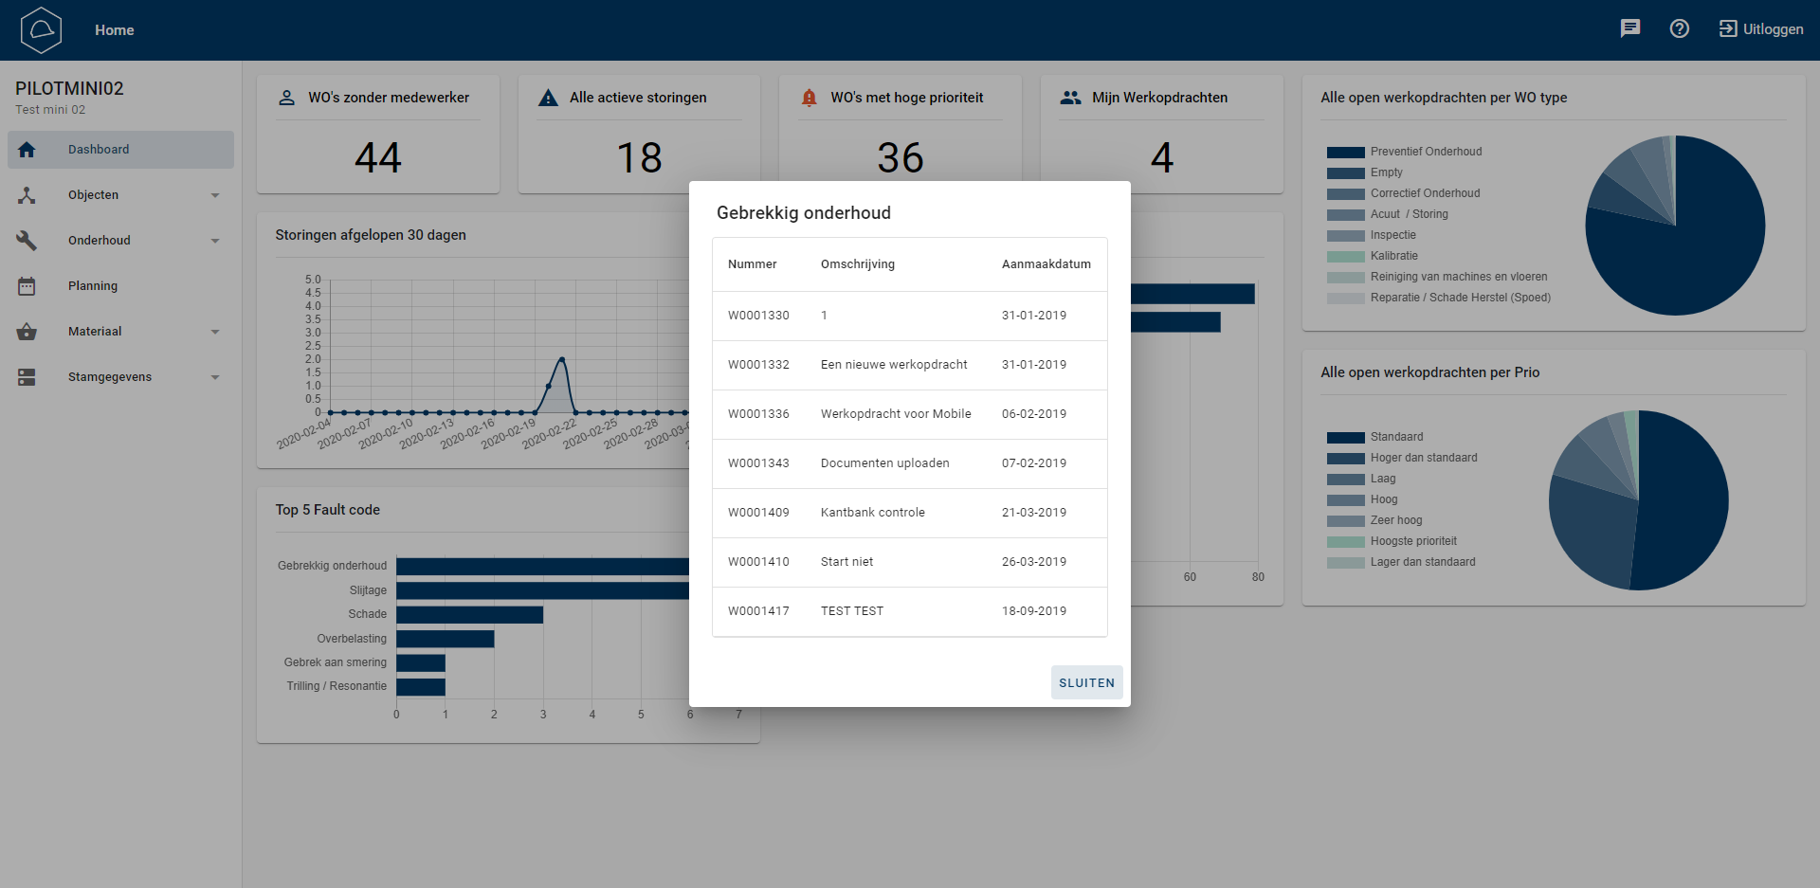The width and height of the screenshot is (1820, 888).
Task: Click the Onderhoud wrench icon
Action: (27, 241)
